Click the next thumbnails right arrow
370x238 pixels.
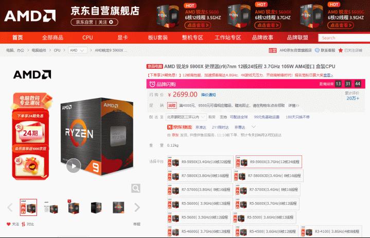(137, 207)
